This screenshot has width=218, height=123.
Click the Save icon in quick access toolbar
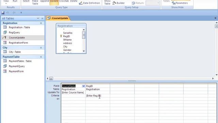click(3, 13)
